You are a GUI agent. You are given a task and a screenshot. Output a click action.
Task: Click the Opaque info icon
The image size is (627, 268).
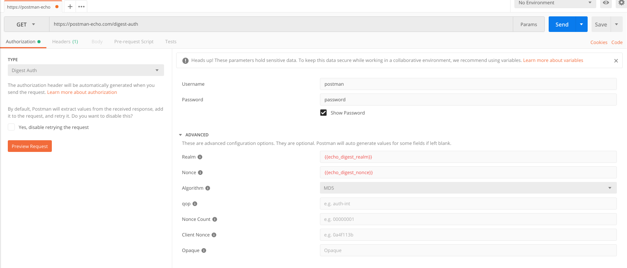point(204,250)
